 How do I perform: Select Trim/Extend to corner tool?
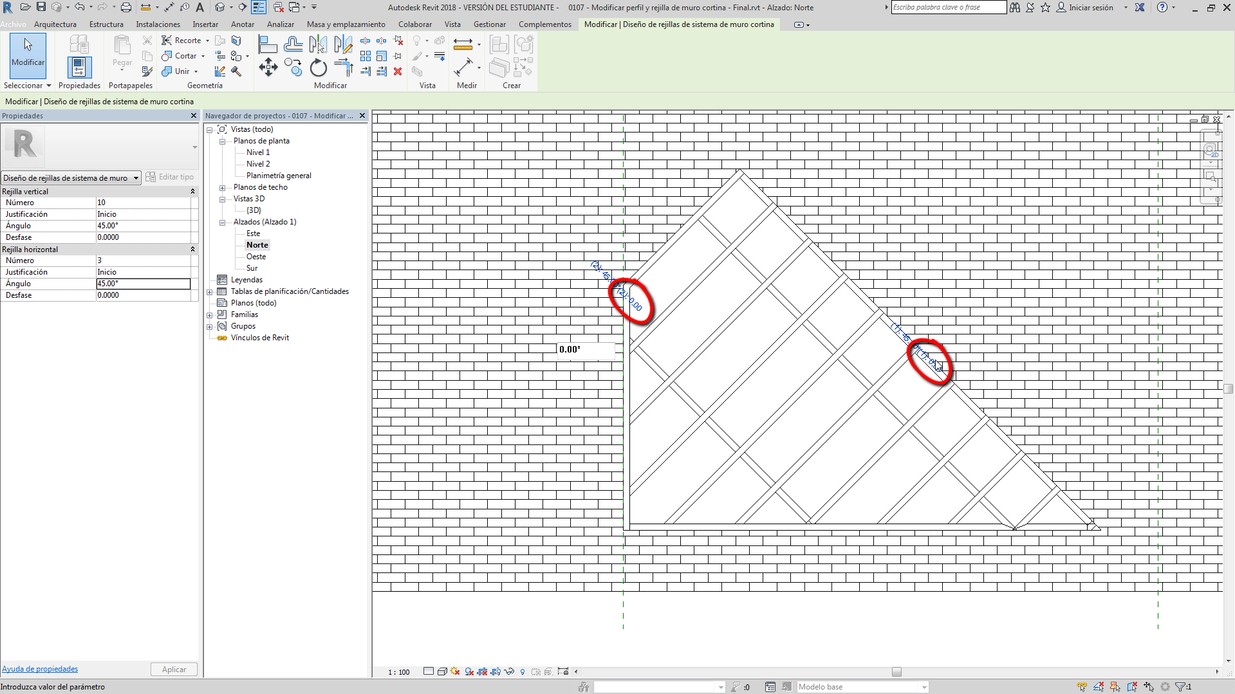click(343, 67)
